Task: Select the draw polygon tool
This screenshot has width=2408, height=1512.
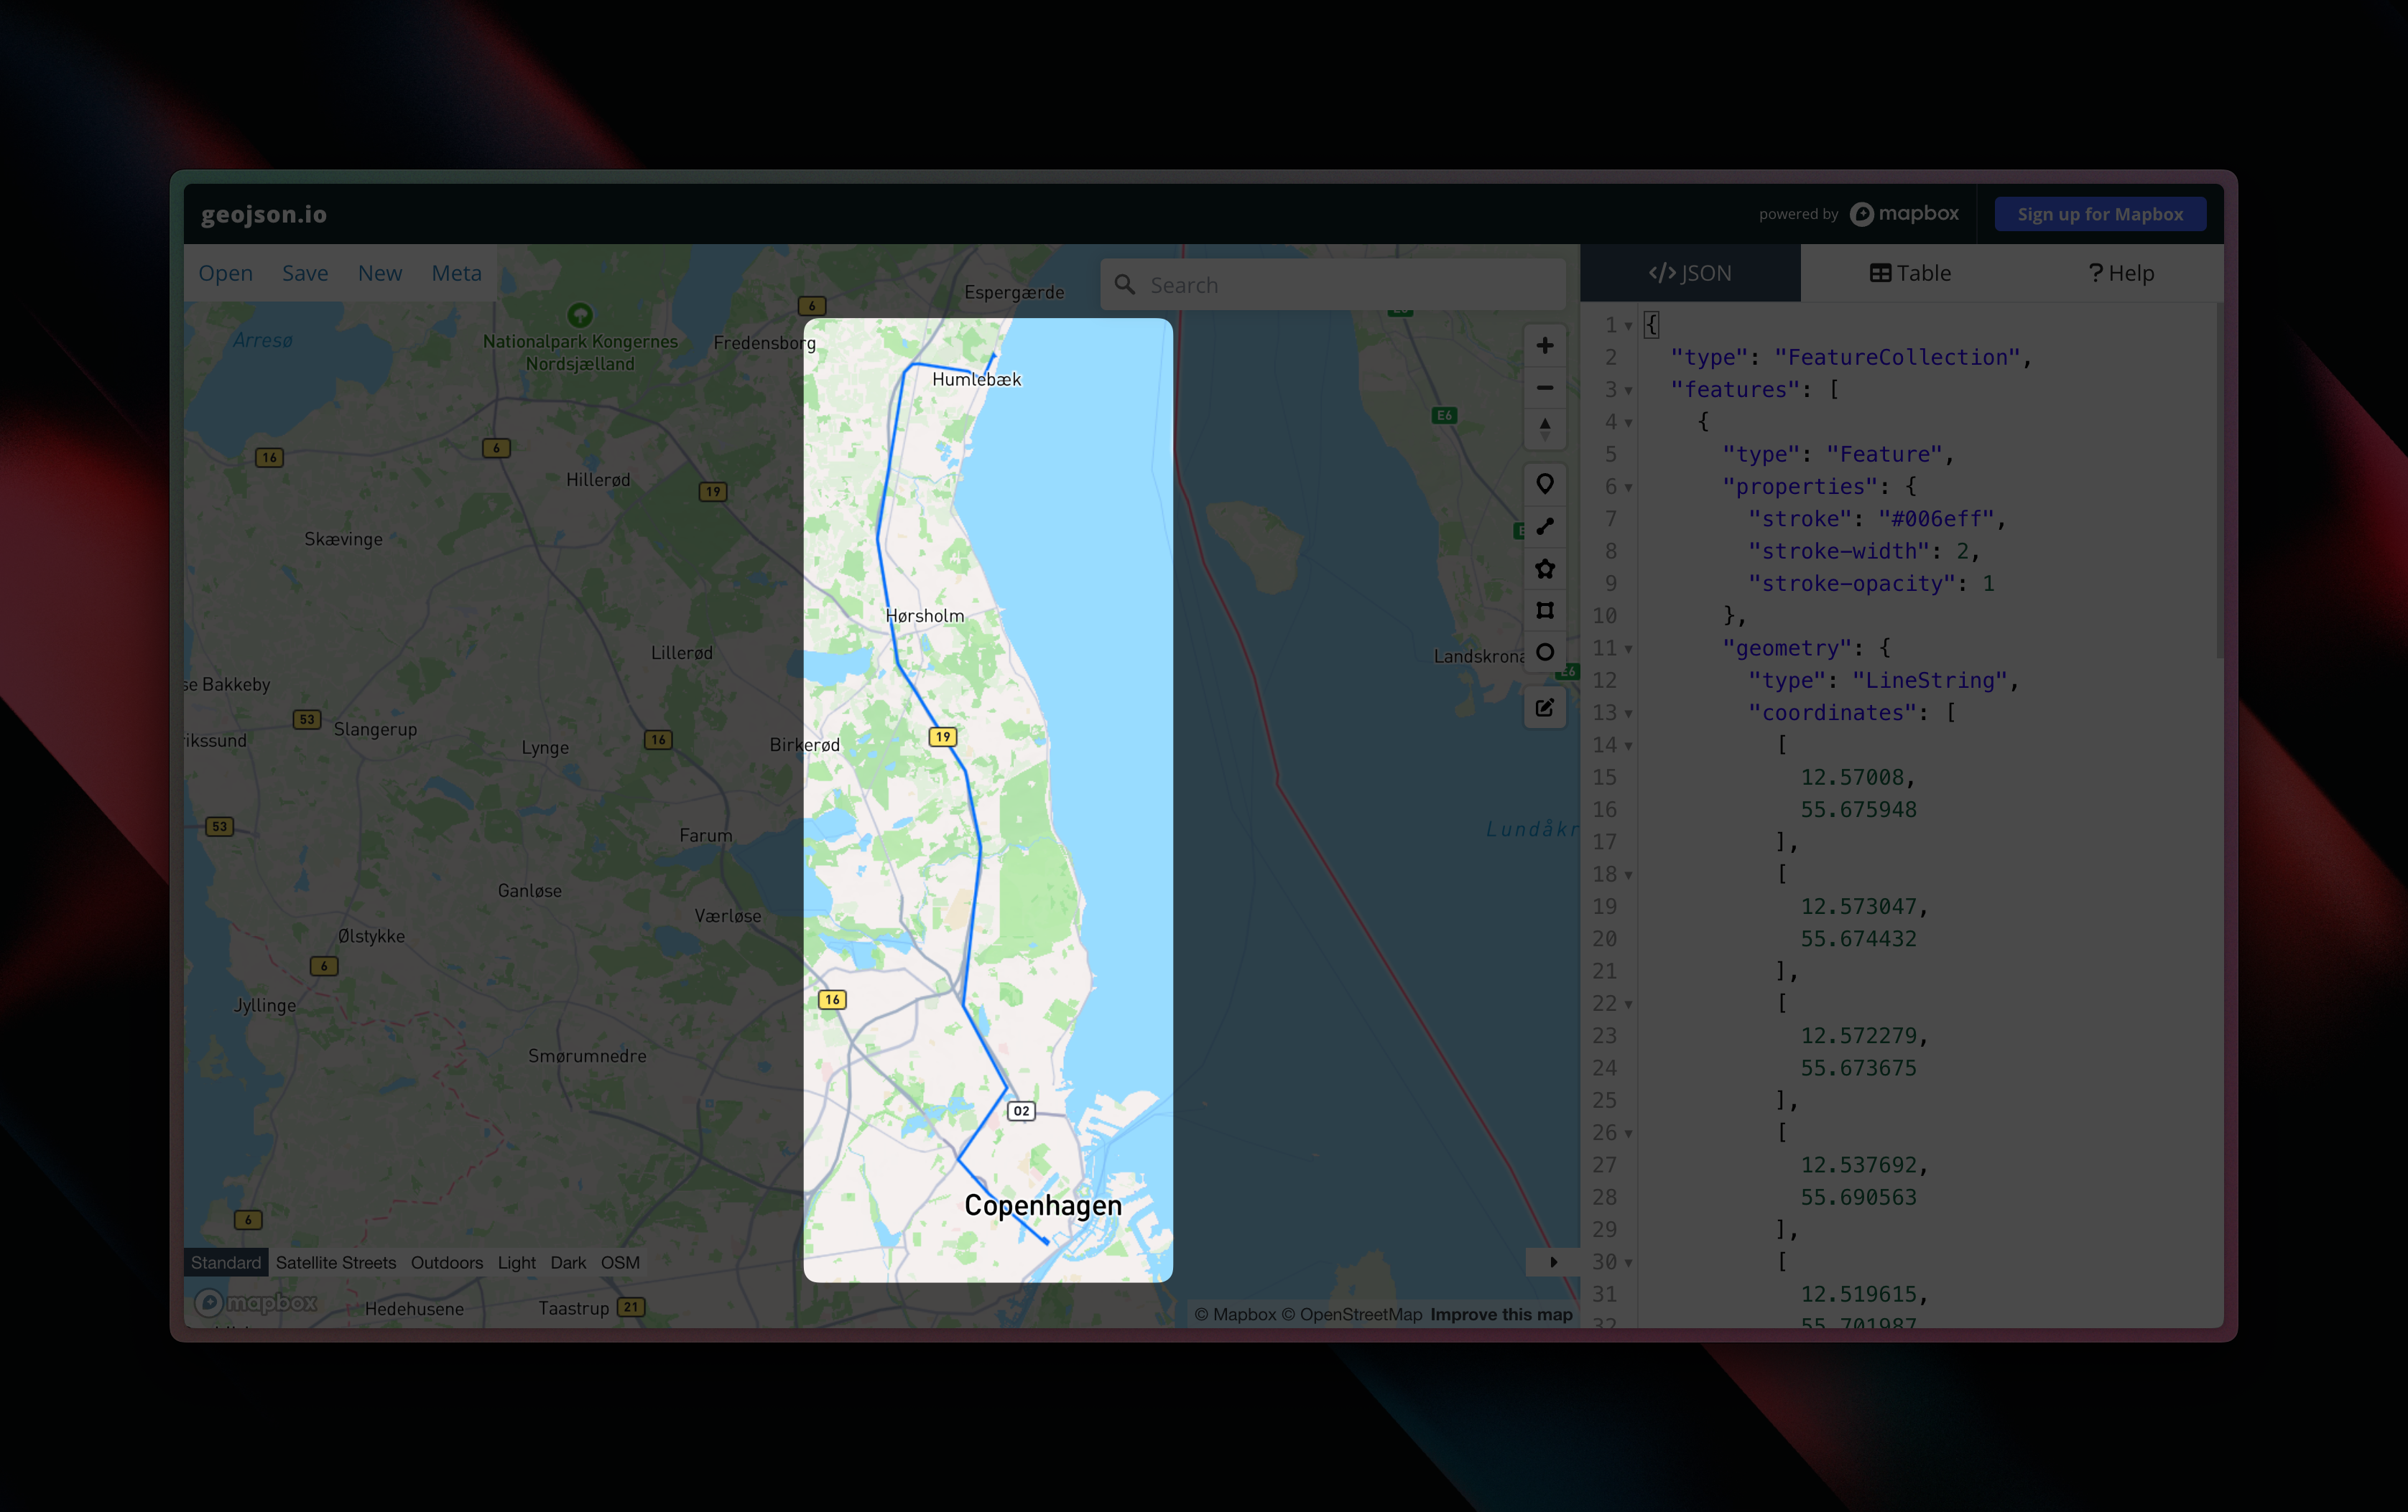Action: [x=1544, y=569]
